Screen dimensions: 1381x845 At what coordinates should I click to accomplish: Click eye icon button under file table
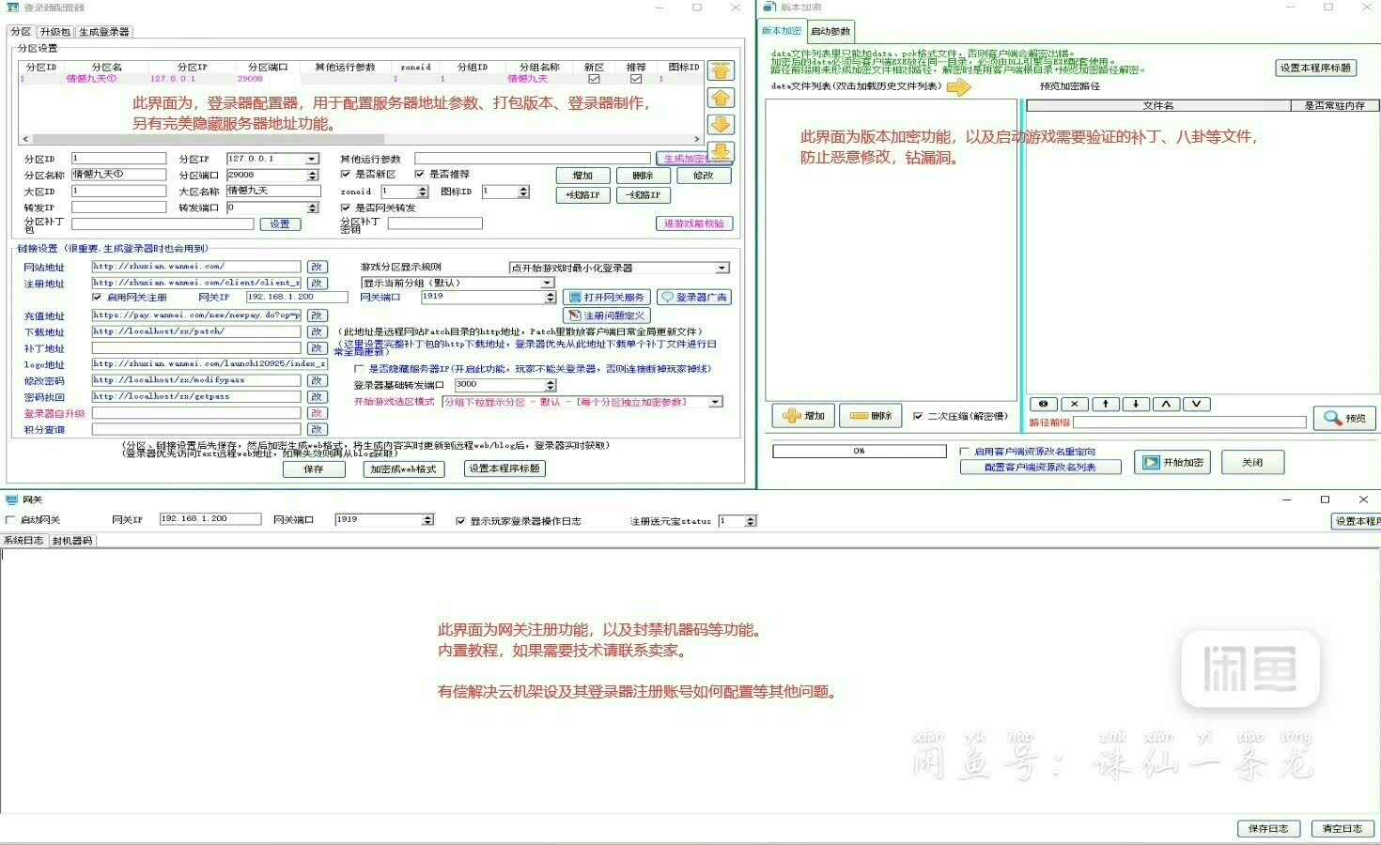1043,404
